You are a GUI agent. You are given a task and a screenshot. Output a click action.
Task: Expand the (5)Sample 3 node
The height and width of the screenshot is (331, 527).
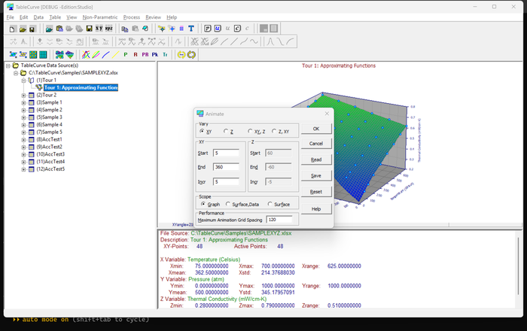[23, 117]
